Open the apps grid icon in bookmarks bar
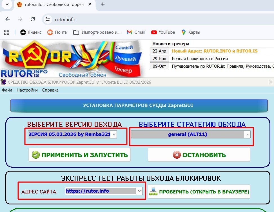Viewport: 274px width, 212px height. pos(7,32)
